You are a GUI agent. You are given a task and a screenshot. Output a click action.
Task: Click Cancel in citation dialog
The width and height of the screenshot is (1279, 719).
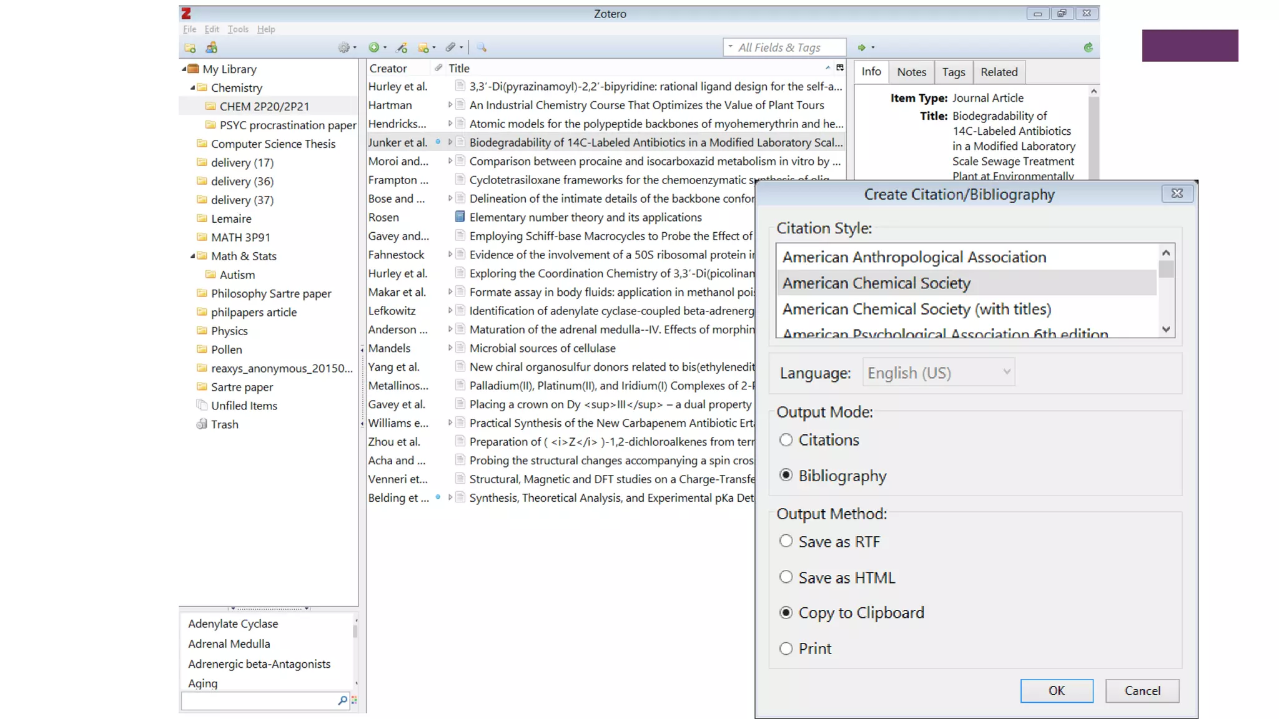click(x=1142, y=690)
